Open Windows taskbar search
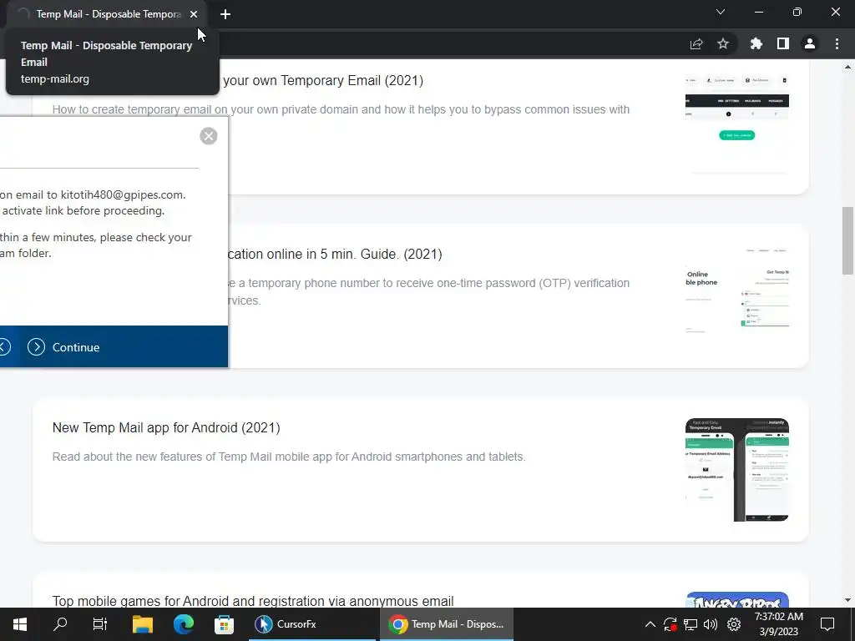This screenshot has width=855, height=641. pyautogui.click(x=60, y=624)
